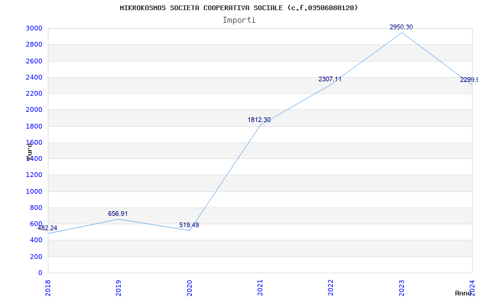
Task: Select the 1812.30 data label
Action: point(259,120)
